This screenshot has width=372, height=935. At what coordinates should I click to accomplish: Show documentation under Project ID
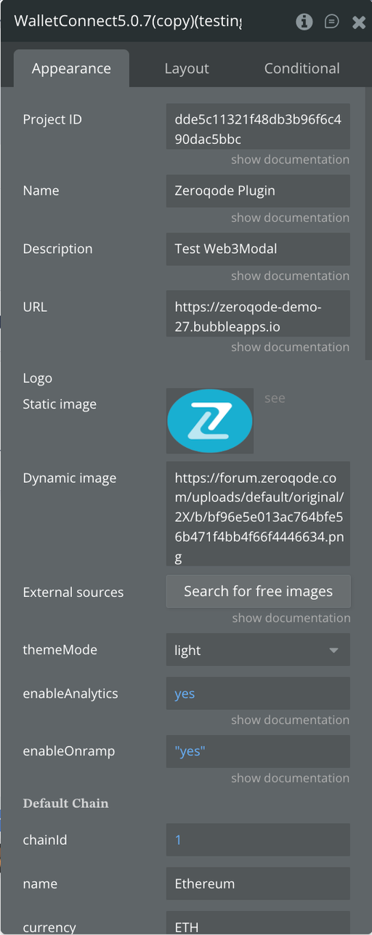click(290, 159)
